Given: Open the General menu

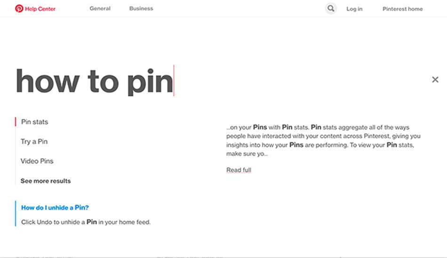Looking at the screenshot, I should (100, 8).
